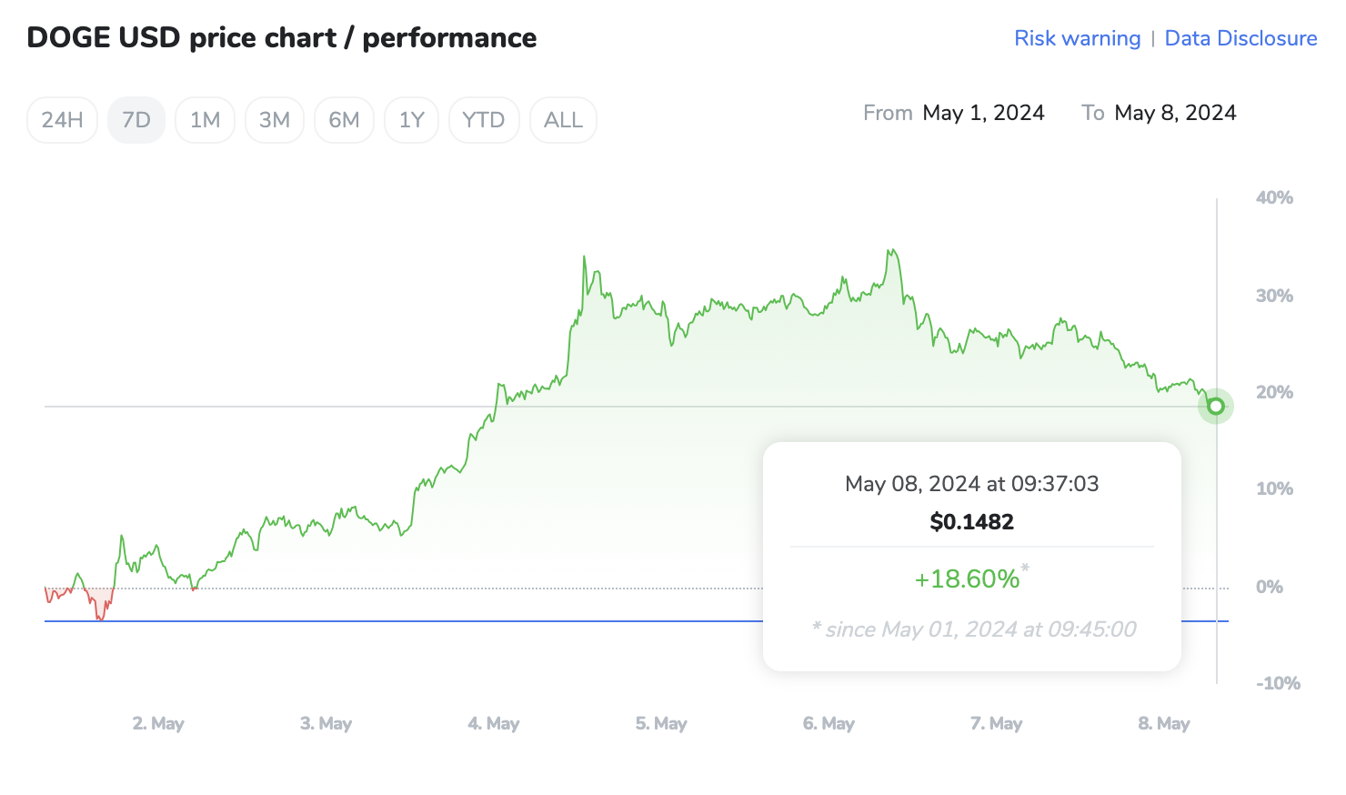Select the 1M period button
The width and height of the screenshot is (1346, 795).
coord(205,119)
